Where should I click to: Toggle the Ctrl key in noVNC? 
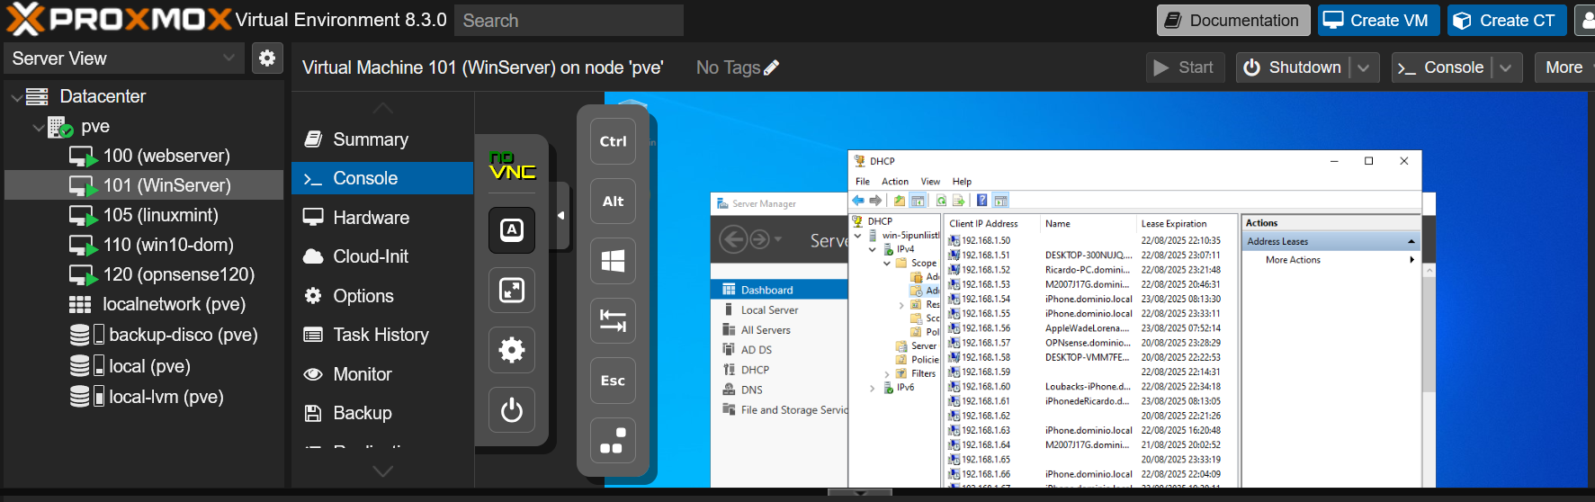[613, 141]
